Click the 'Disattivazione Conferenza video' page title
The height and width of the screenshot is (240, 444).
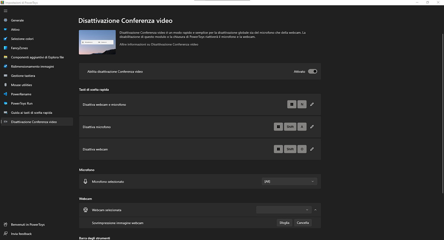[x=126, y=21]
